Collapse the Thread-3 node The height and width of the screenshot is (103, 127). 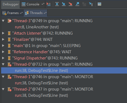click(x=3, y=21)
